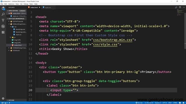
Task: Open the Search view in activity bar
Action: point(3,14)
